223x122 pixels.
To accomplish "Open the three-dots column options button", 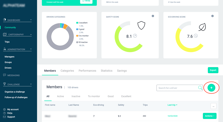I will (213, 106).
